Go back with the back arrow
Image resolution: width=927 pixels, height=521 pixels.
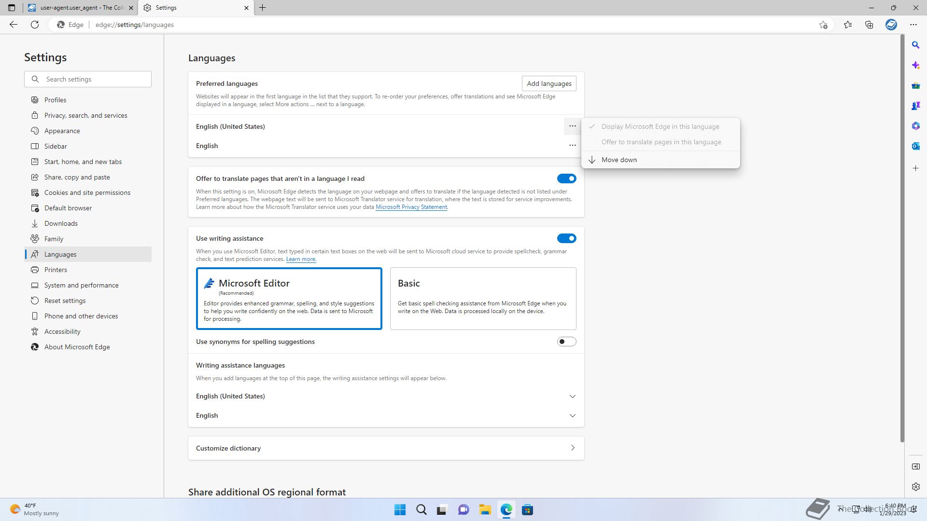[14, 25]
